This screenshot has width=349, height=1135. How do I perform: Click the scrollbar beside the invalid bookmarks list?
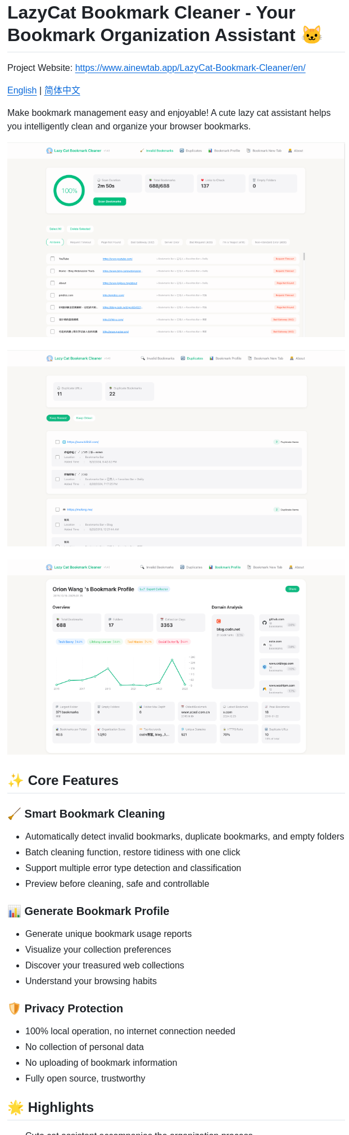304,257
